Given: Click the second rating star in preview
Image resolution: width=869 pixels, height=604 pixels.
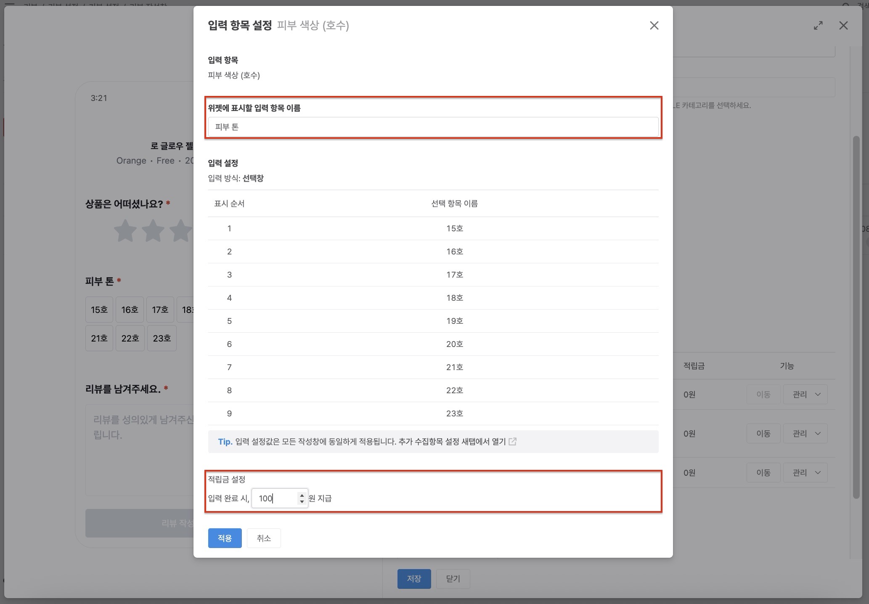Looking at the screenshot, I should click(153, 230).
